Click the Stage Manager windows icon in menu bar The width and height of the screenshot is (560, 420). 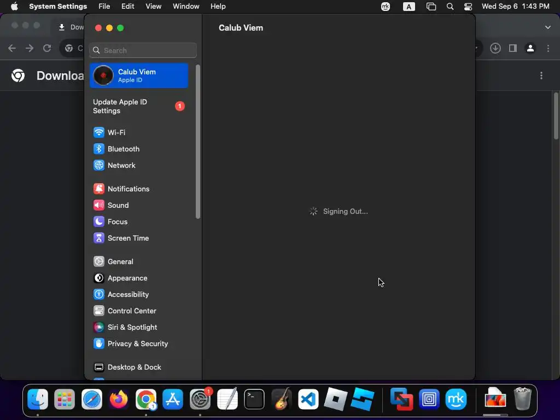pos(431,7)
